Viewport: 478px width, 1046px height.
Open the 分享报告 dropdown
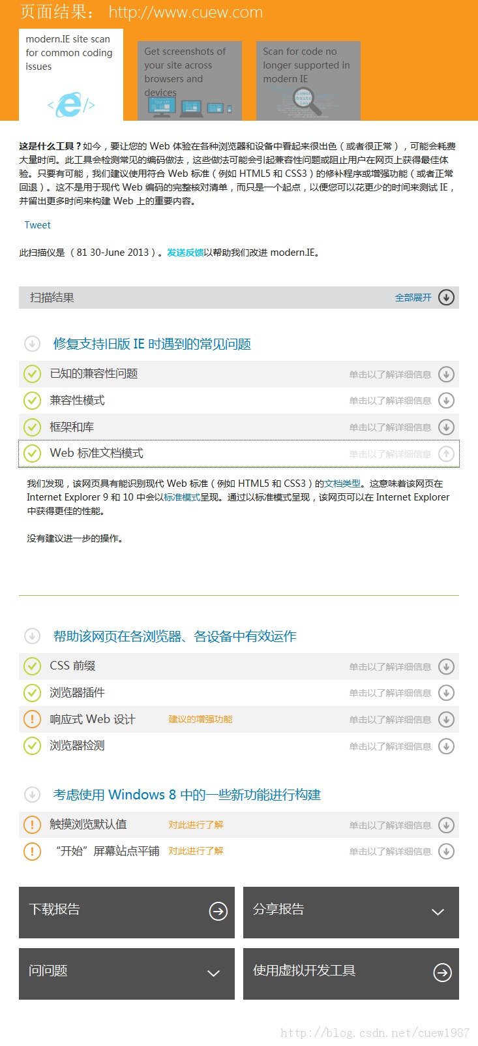point(351,912)
